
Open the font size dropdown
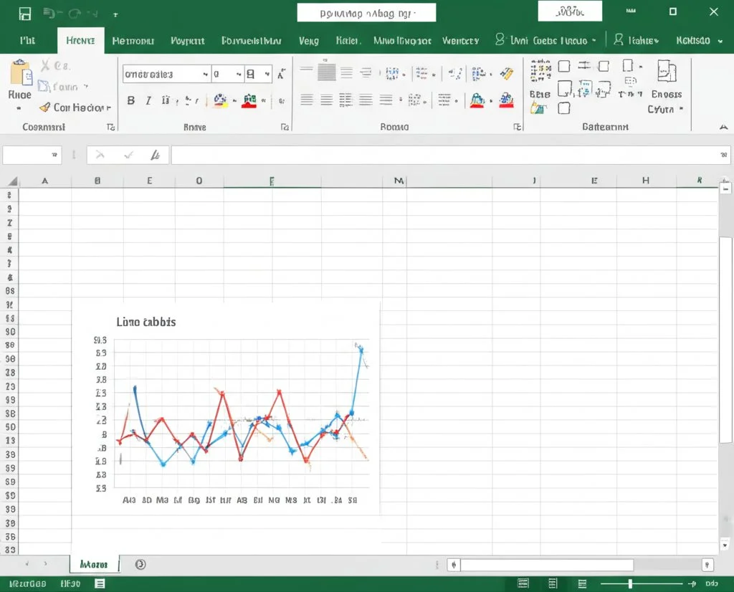pos(239,75)
